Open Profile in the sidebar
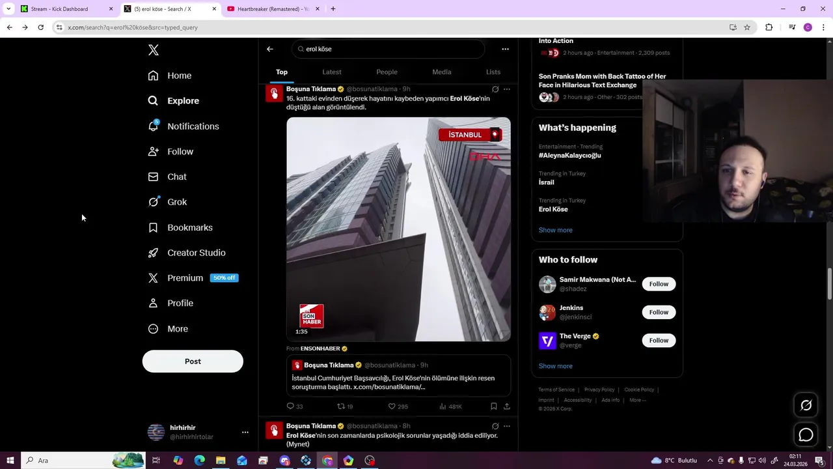The image size is (833, 469). click(171, 303)
